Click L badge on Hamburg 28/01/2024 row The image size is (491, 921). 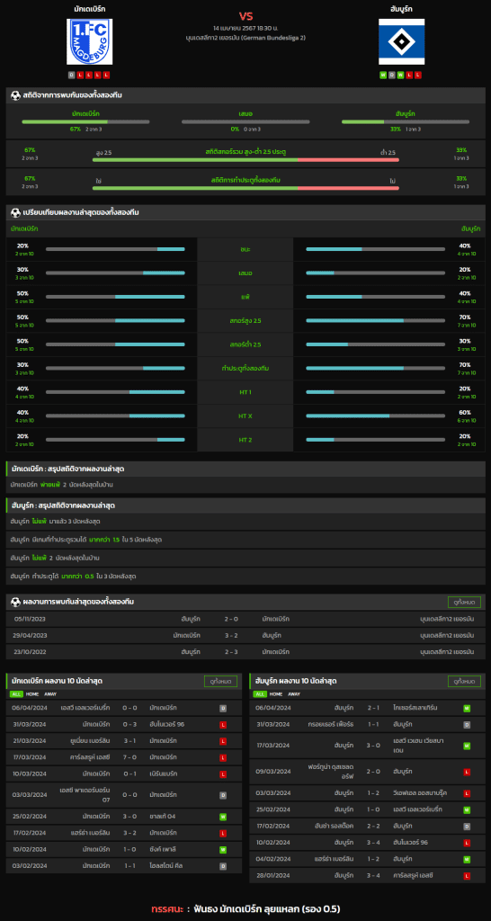coord(467,875)
